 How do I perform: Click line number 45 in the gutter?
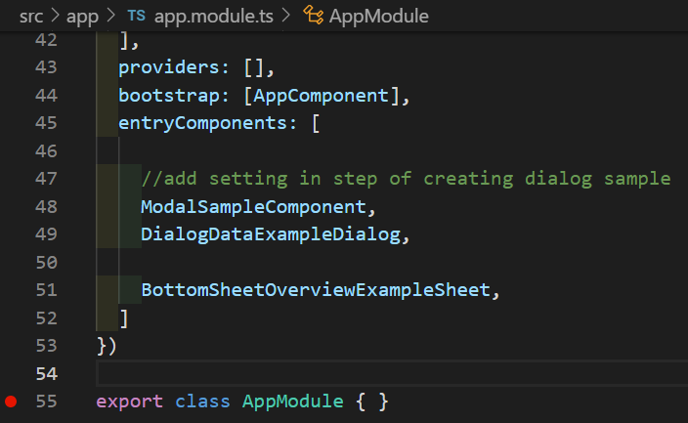[x=46, y=123]
